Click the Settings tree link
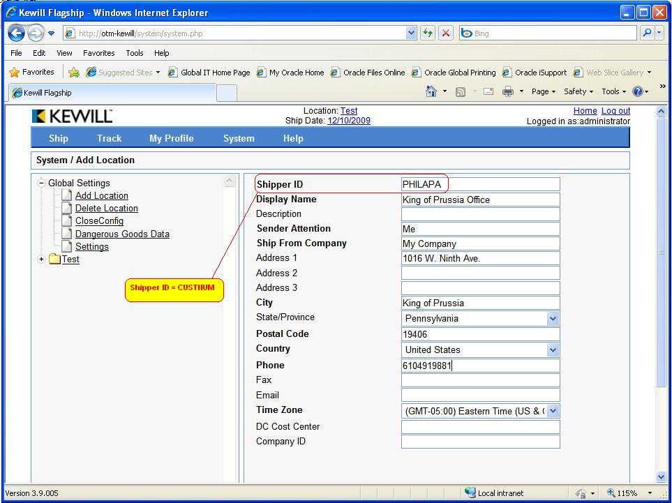The height and width of the screenshot is (503, 672). [x=91, y=246]
